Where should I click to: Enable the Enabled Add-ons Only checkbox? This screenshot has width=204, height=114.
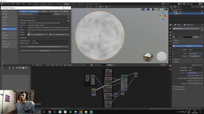click(20, 14)
